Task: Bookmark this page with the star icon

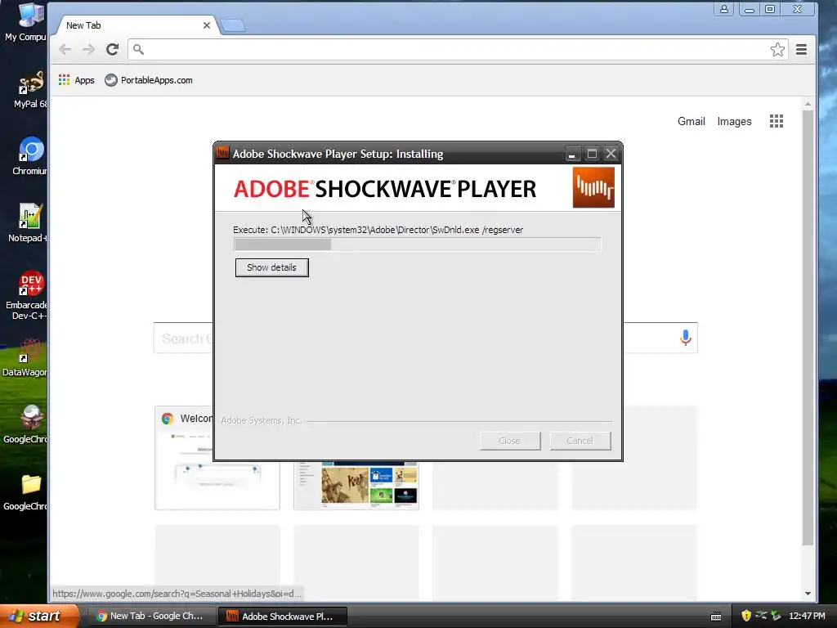Action: pos(777,50)
